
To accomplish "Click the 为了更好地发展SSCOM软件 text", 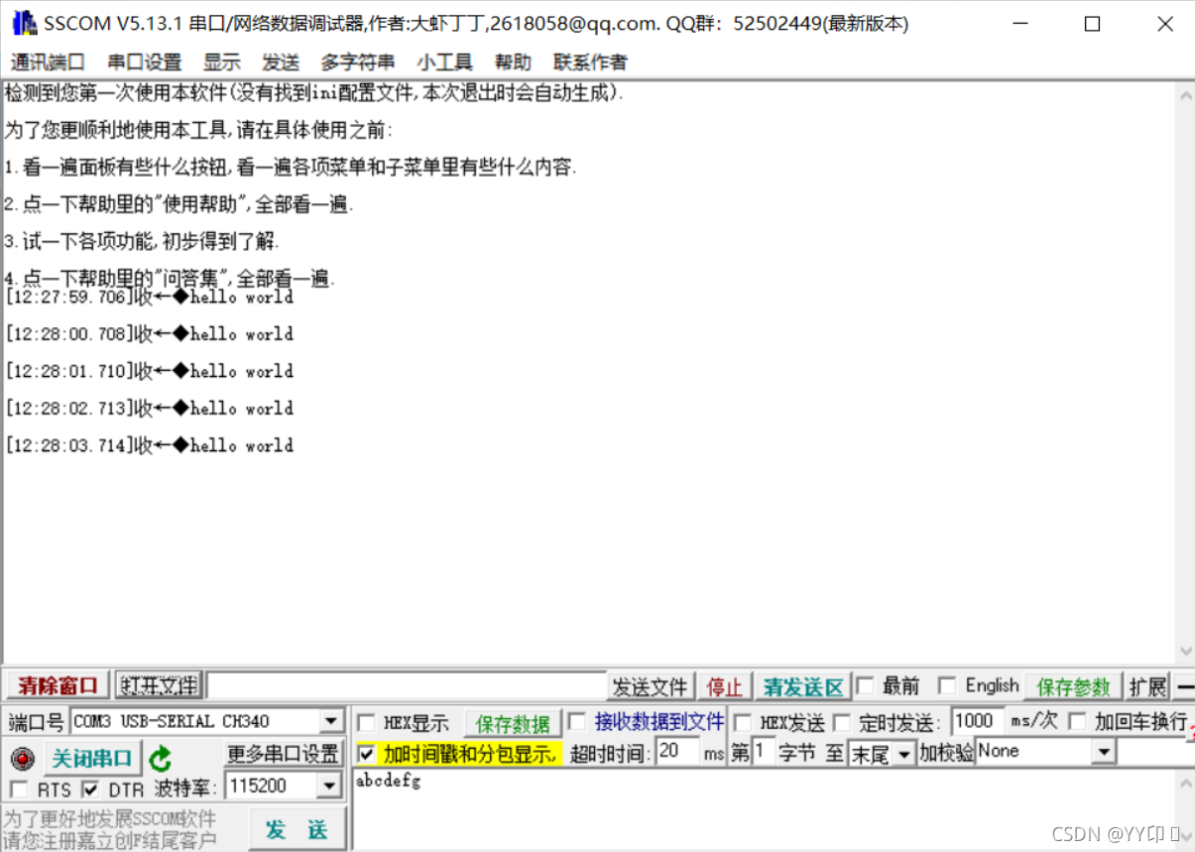I will (x=109, y=819).
